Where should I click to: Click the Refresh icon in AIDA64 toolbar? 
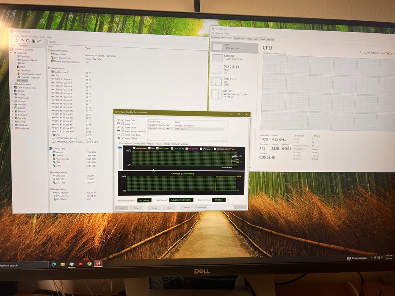click(x=28, y=41)
